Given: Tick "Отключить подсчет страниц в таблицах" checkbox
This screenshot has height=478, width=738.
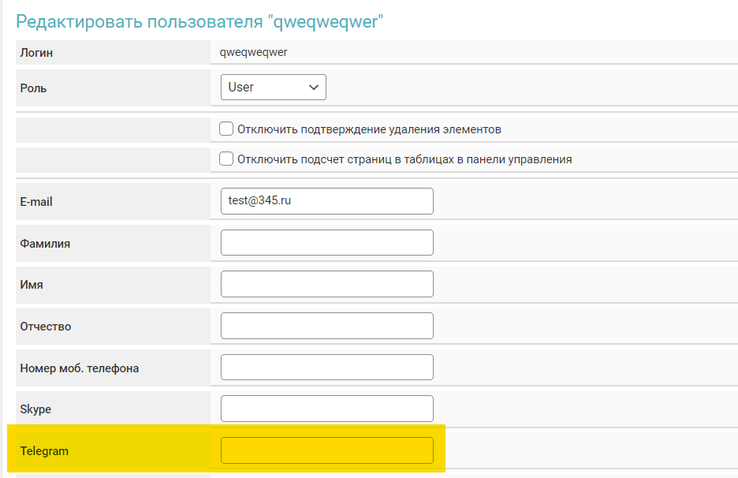Looking at the screenshot, I should click(226, 159).
